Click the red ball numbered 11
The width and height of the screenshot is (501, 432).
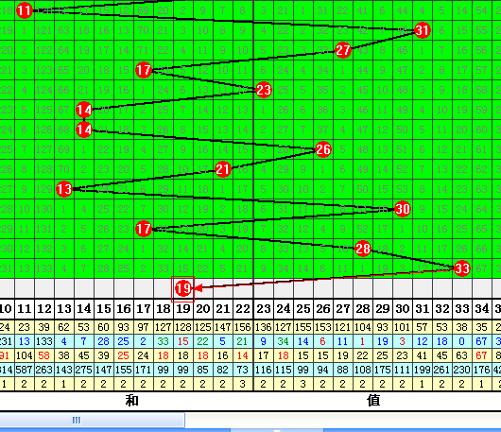click(x=25, y=10)
